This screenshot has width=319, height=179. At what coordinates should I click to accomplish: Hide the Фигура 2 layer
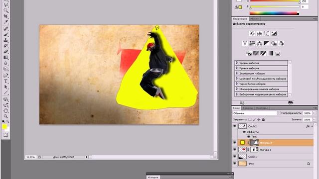[235, 143]
